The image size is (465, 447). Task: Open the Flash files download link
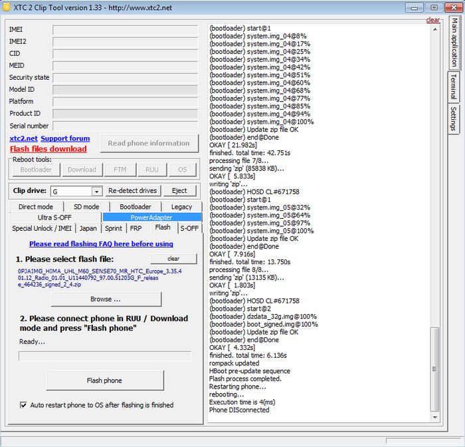point(48,149)
